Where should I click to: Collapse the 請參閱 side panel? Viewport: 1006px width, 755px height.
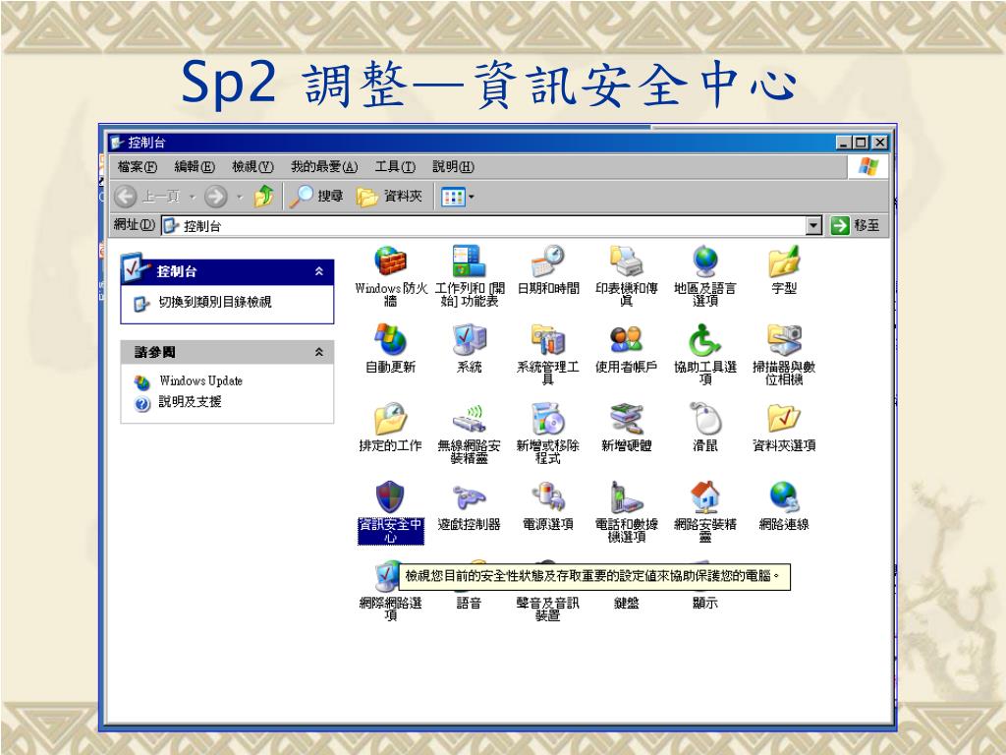pyautogui.click(x=319, y=352)
